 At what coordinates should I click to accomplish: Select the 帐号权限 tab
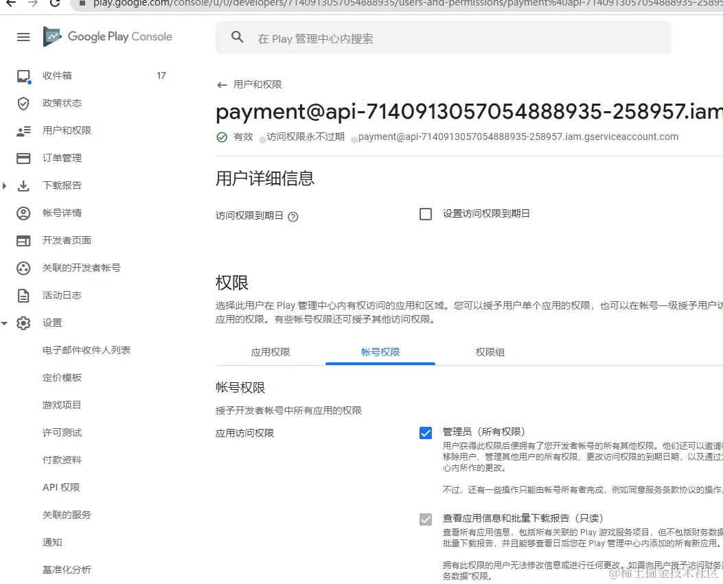[x=380, y=352]
